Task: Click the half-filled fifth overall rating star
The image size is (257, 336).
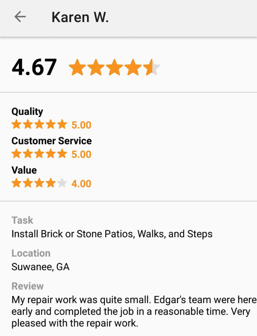Action: coord(152,67)
